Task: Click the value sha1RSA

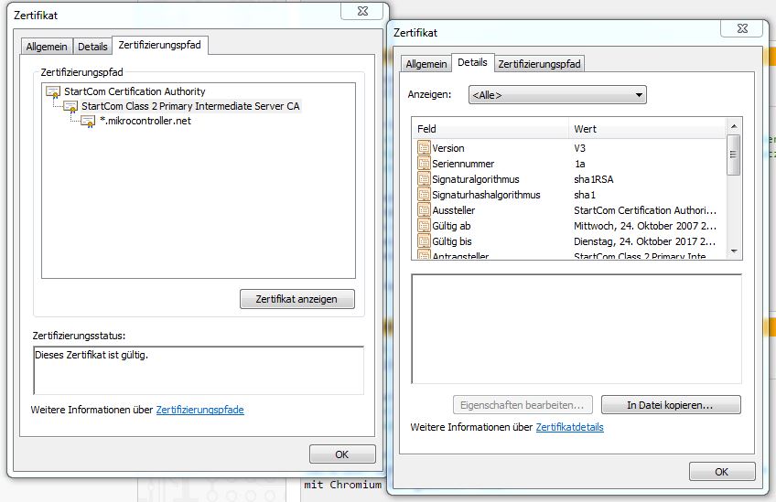Action: click(594, 179)
